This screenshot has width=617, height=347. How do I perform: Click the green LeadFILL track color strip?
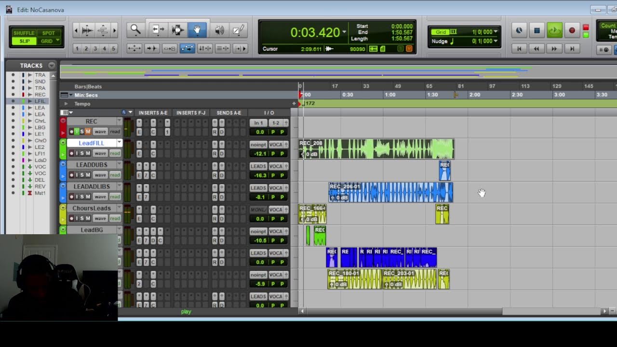[63, 148]
